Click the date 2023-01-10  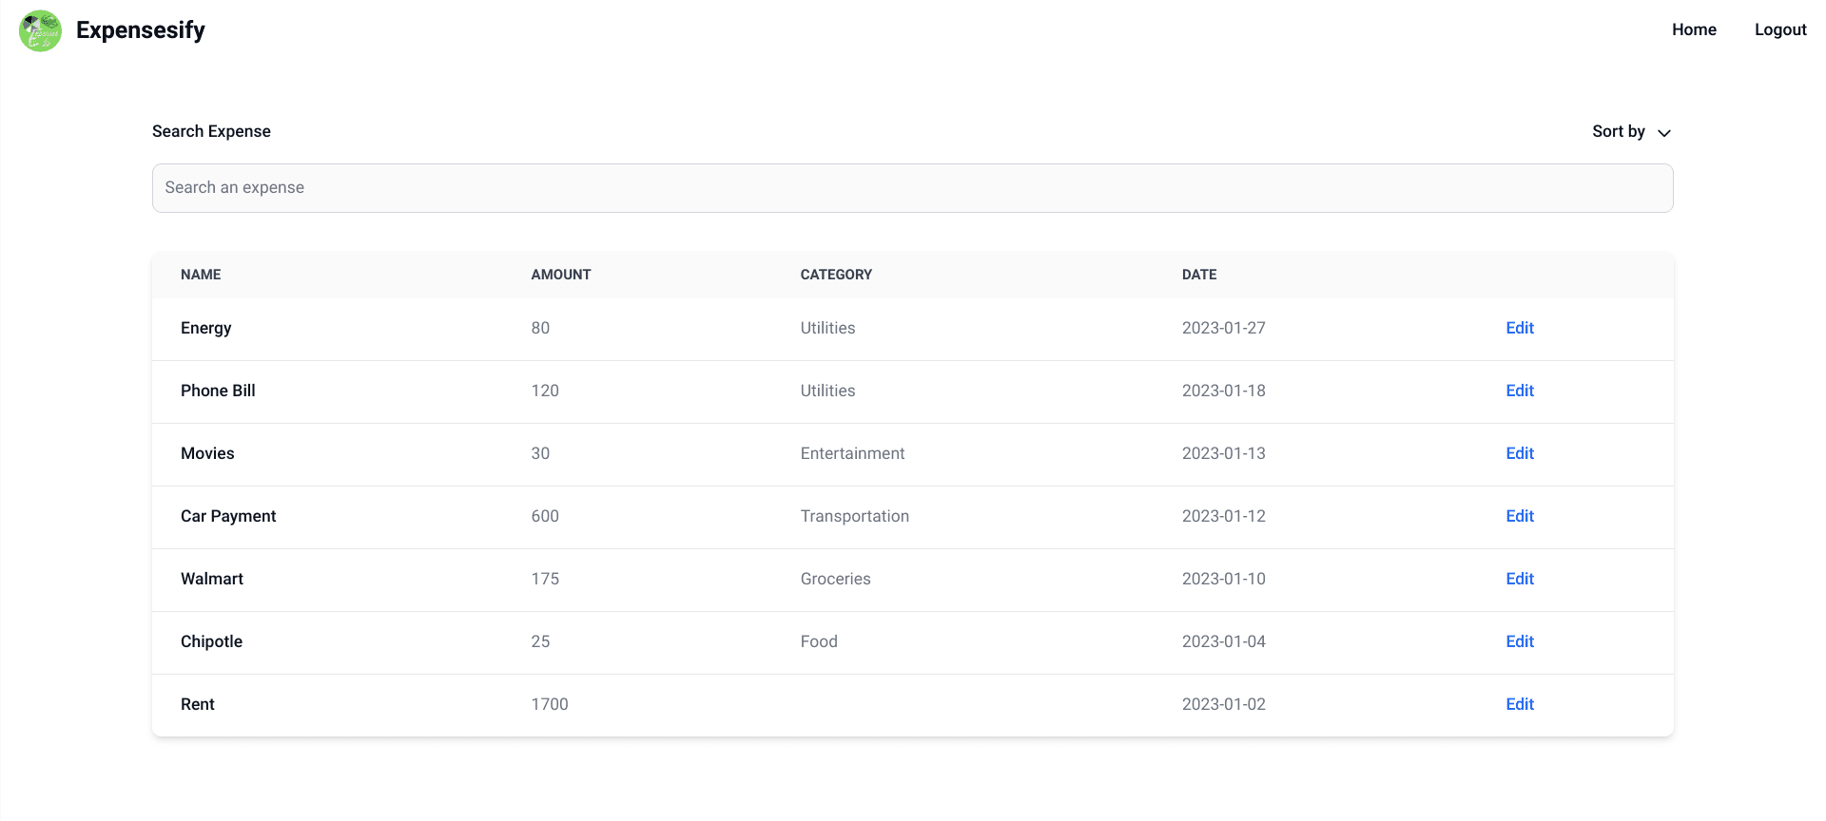click(x=1223, y=579)
